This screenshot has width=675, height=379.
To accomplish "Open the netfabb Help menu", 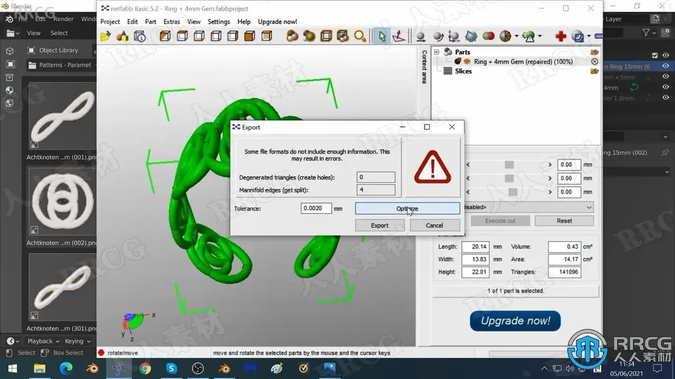I will 244,22.
